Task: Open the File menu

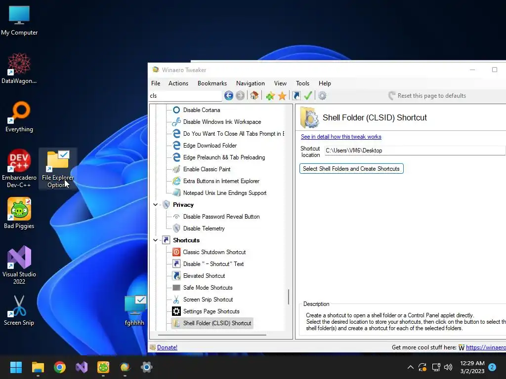Action: [x=156, y=83]
